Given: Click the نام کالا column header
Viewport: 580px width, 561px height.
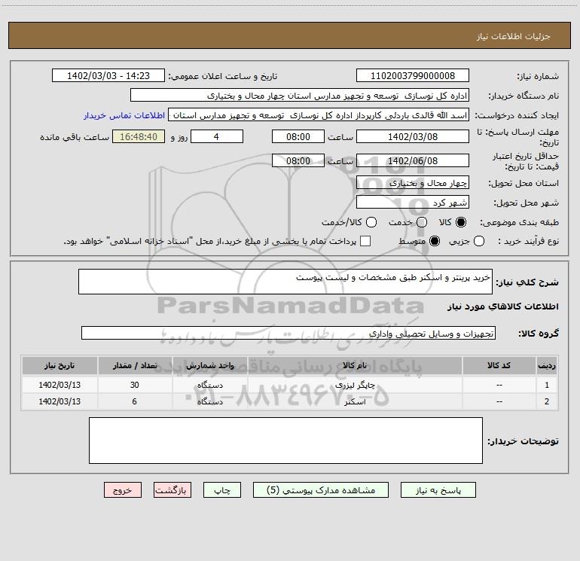Looking at the screenshot, I should coord(355,365).
